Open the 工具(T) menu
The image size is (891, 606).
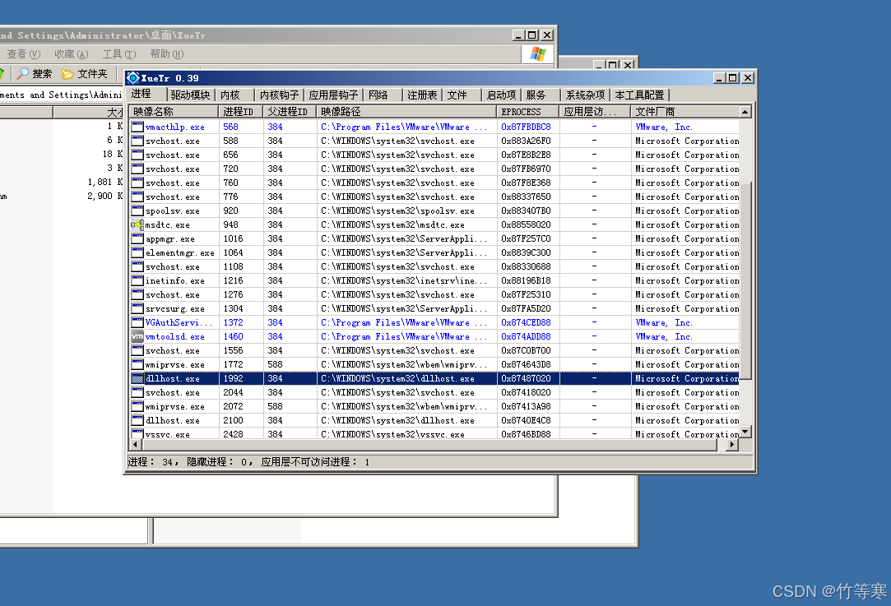click(118, 54)
